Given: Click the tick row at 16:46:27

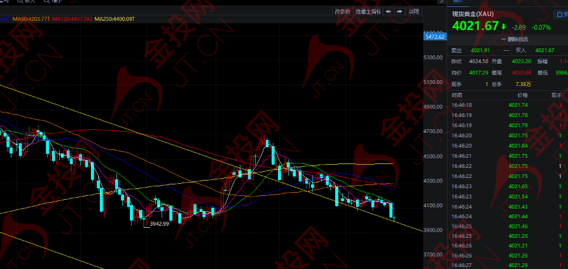Looking at the screenshot, I should (x=508, y=265).
